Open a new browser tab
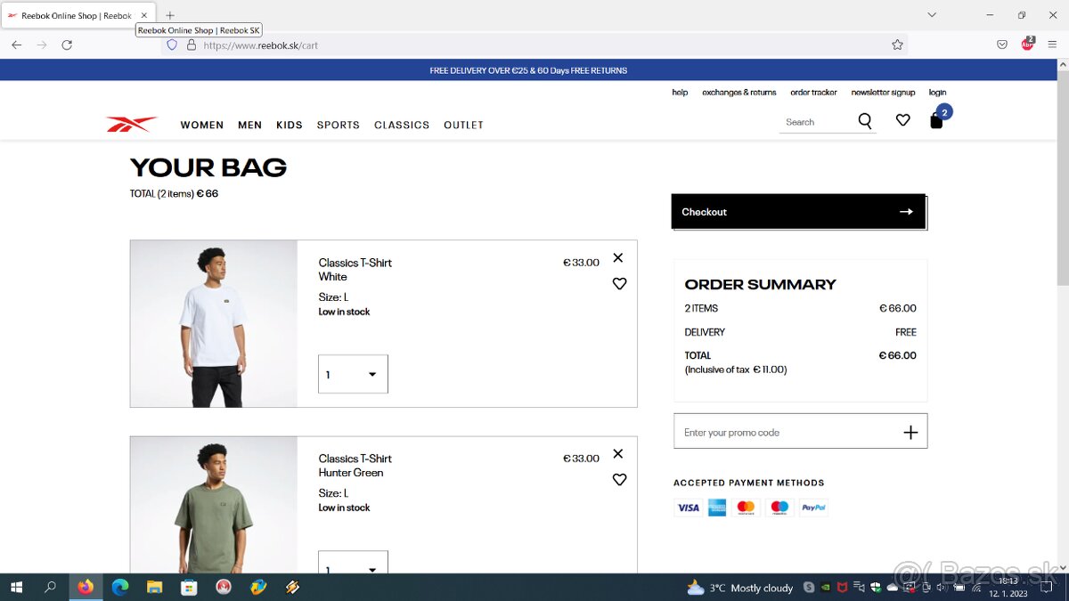1069x601 pixels. 170,15
